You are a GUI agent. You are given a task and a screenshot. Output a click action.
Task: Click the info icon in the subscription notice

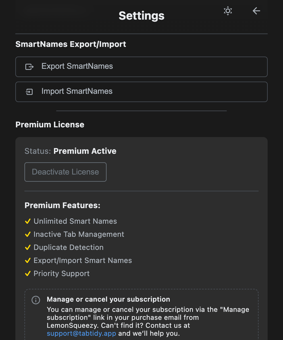click(x=36, y=300)
